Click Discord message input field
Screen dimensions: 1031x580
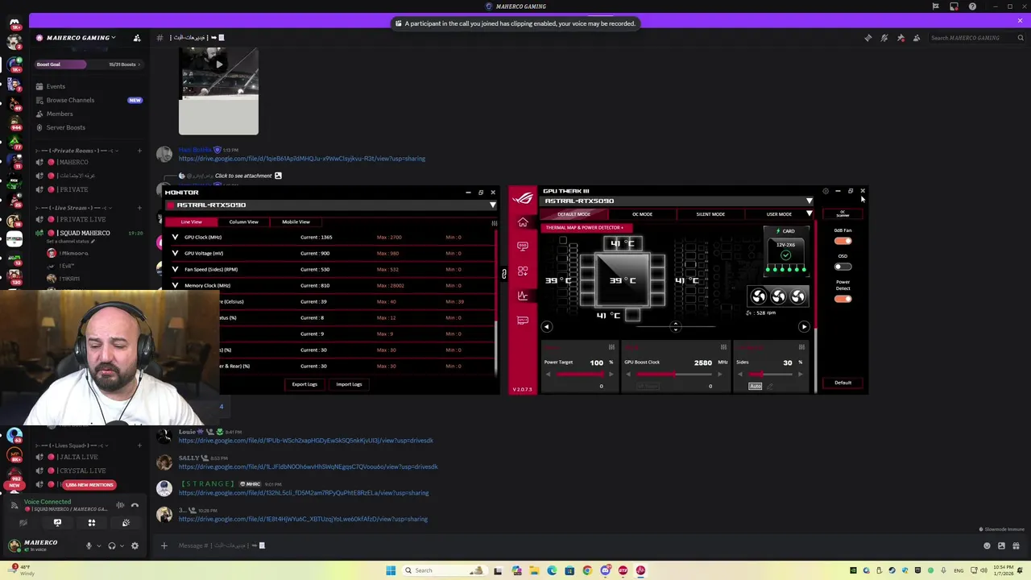click(564, 545)
